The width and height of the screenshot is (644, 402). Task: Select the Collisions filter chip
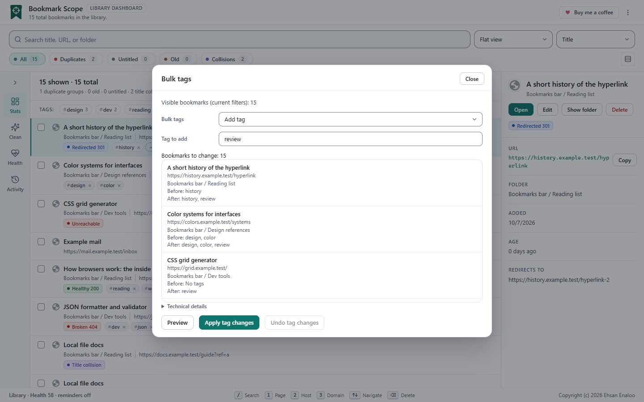tap(227, 59)
